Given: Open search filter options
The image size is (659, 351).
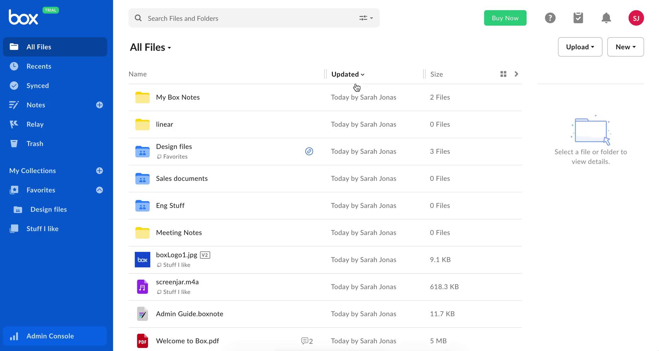Looking at the screenshot, I should click(366, 18).
